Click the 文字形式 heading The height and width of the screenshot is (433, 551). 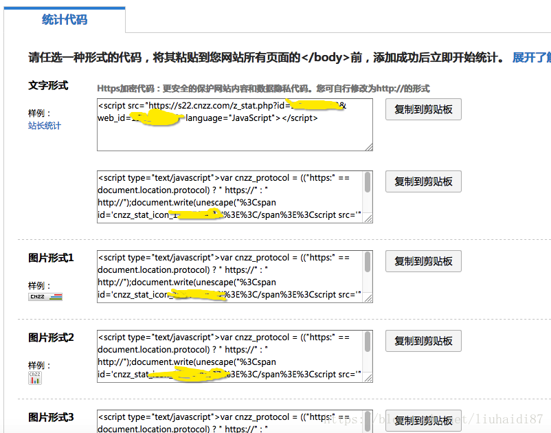tap(48, 85)
